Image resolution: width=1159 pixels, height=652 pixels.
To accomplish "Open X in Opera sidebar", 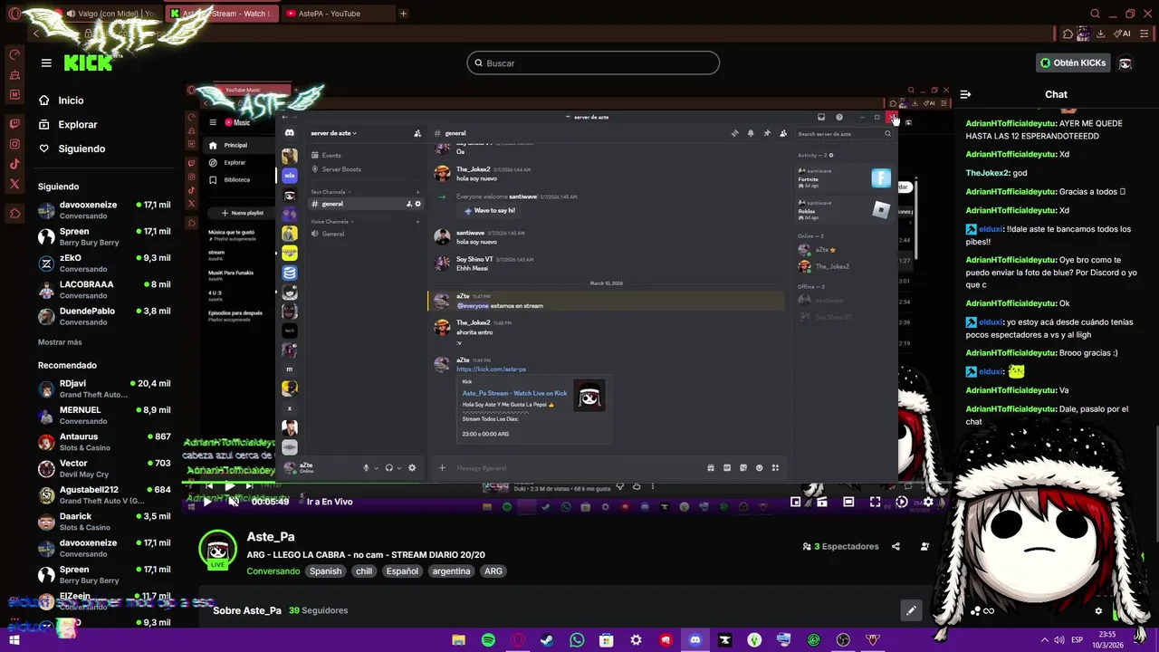I will (x=14, y=184).
